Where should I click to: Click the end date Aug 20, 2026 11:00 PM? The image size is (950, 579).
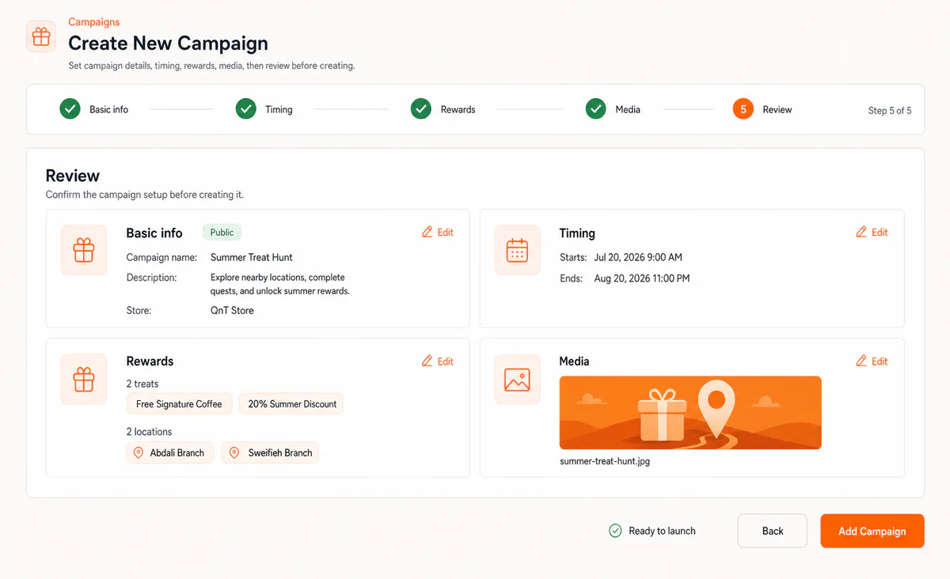tap(642, 278)
